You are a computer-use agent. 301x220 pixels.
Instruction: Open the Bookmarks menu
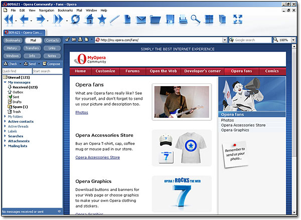(x=65, y=11)
